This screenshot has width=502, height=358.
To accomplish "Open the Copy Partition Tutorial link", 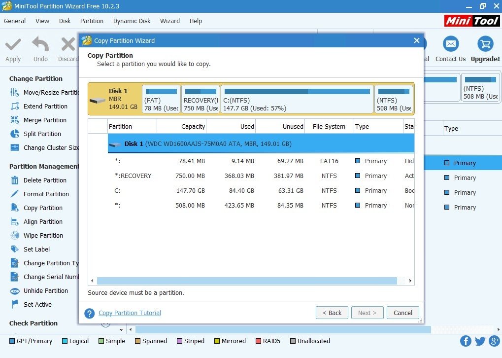I will (x=130, y=313).
